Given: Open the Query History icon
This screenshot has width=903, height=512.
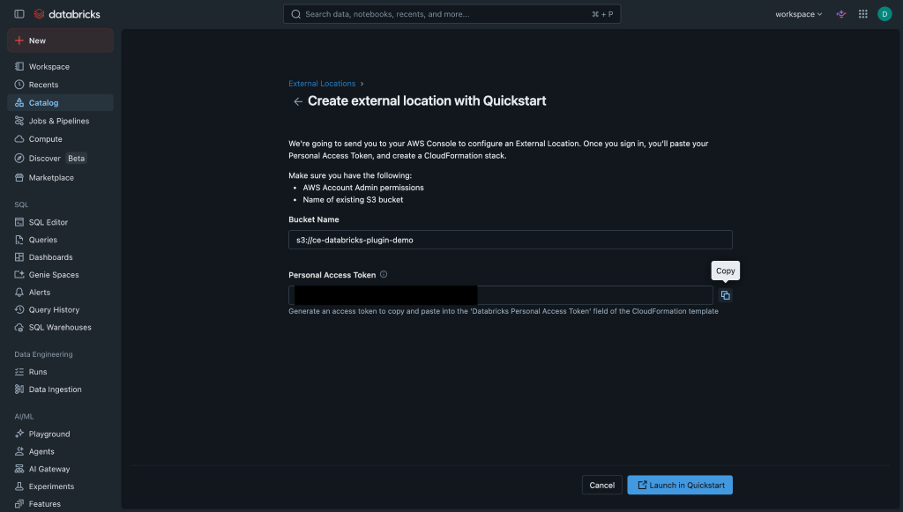Looking at the screenshot, I should click(x=19, y=309).
